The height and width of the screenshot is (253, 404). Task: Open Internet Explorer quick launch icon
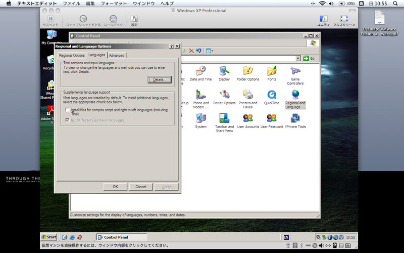coord(72,237)
